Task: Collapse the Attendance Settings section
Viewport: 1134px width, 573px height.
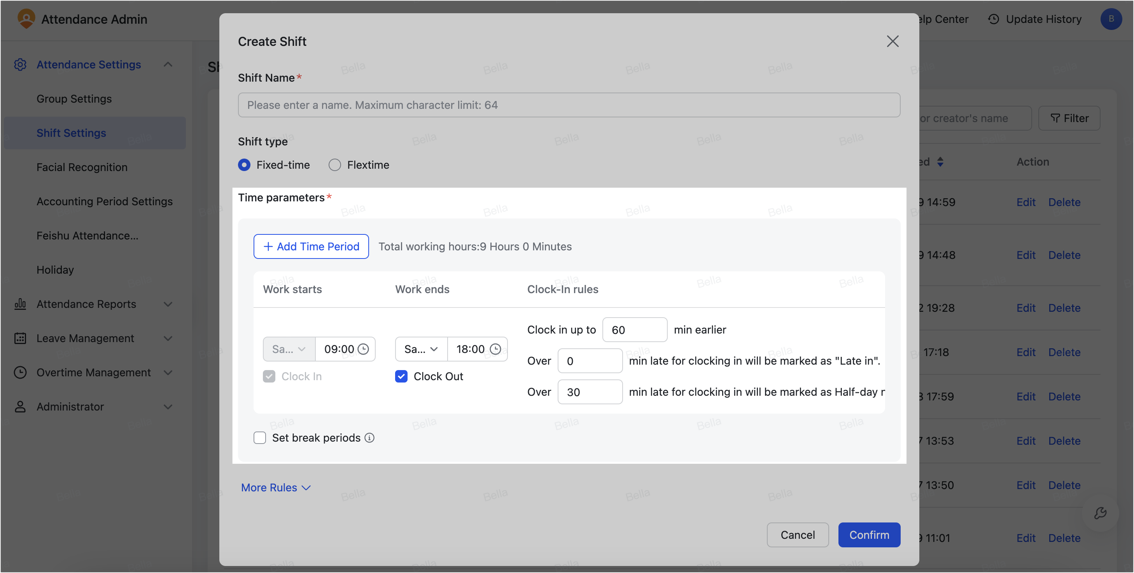Action: click(168, 64)
